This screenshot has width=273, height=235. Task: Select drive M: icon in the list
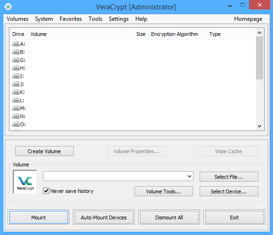coord(16,108)
